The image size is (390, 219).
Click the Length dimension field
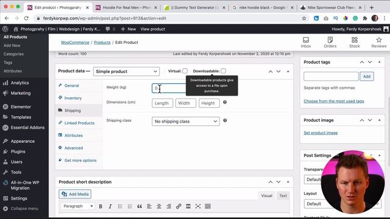(162, 103)
